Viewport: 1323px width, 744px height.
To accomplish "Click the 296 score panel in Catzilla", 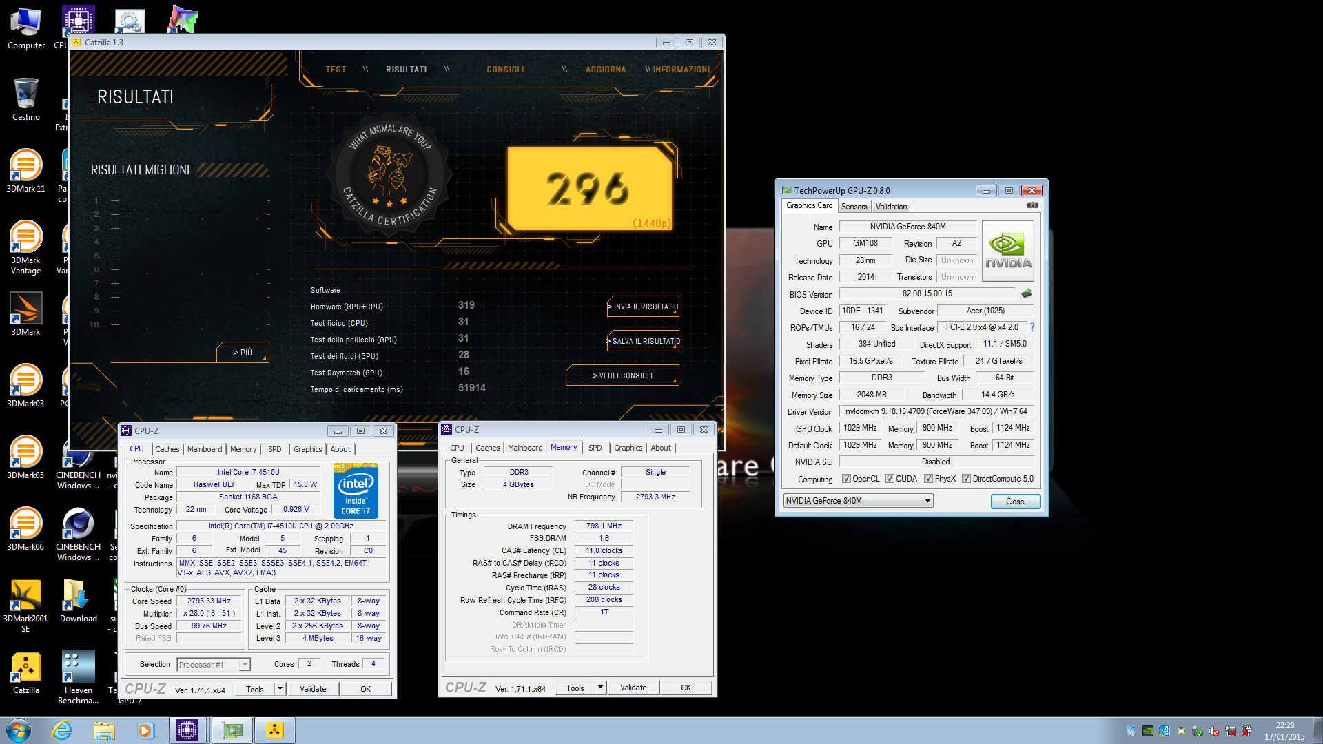I will [589, 188].
